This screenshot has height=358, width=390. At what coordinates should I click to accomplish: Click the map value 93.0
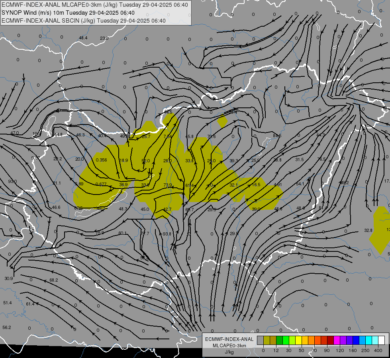pos(12,181)
